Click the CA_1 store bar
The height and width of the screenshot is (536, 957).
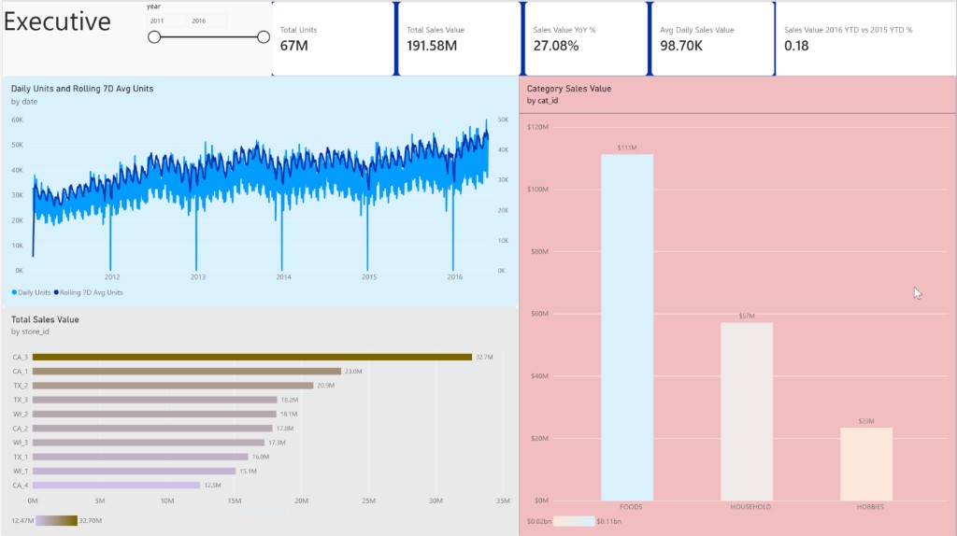coord(187,372)
